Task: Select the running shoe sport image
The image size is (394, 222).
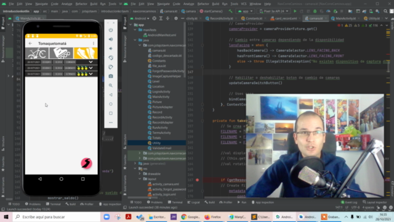Action: click(x=86, y=53)
